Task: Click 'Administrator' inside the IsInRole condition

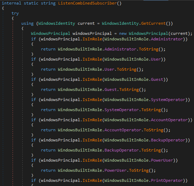Action: click(167, 39)
